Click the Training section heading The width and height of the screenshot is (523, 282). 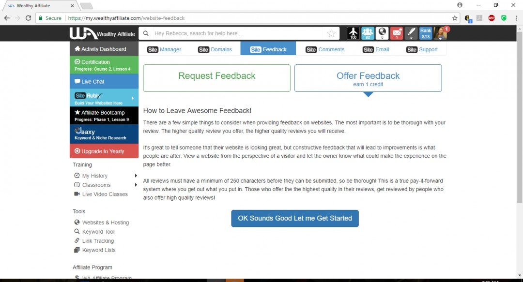tap(82, 164)
